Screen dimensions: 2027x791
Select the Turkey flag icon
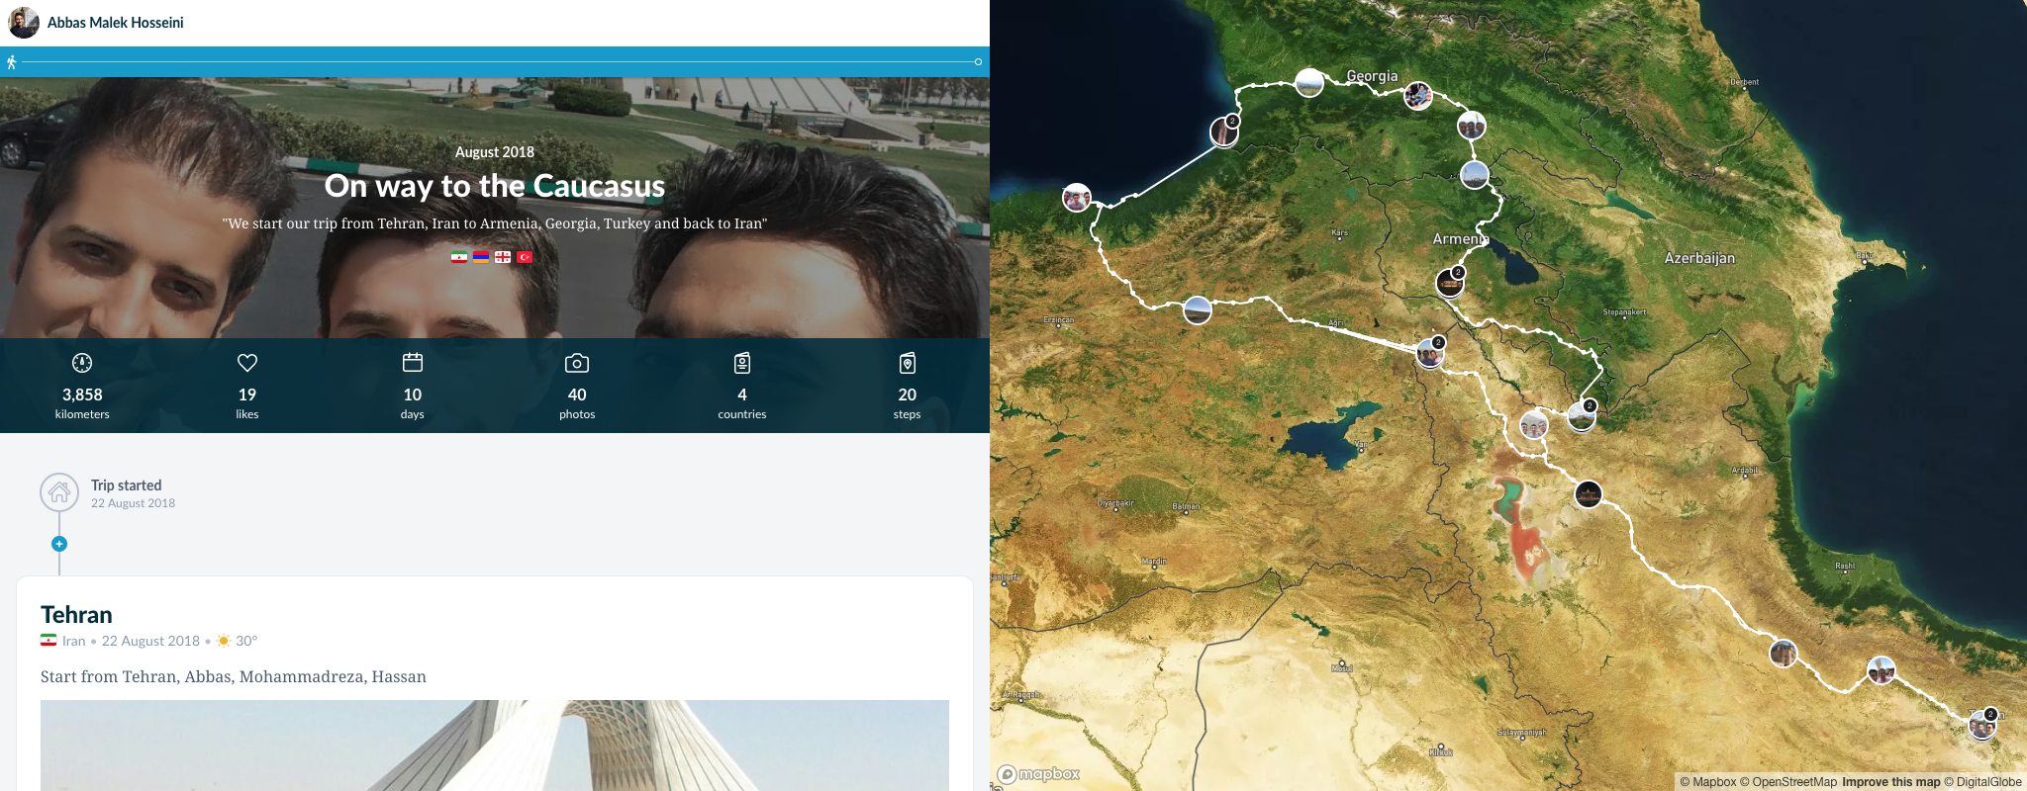[x=525, y=257]
